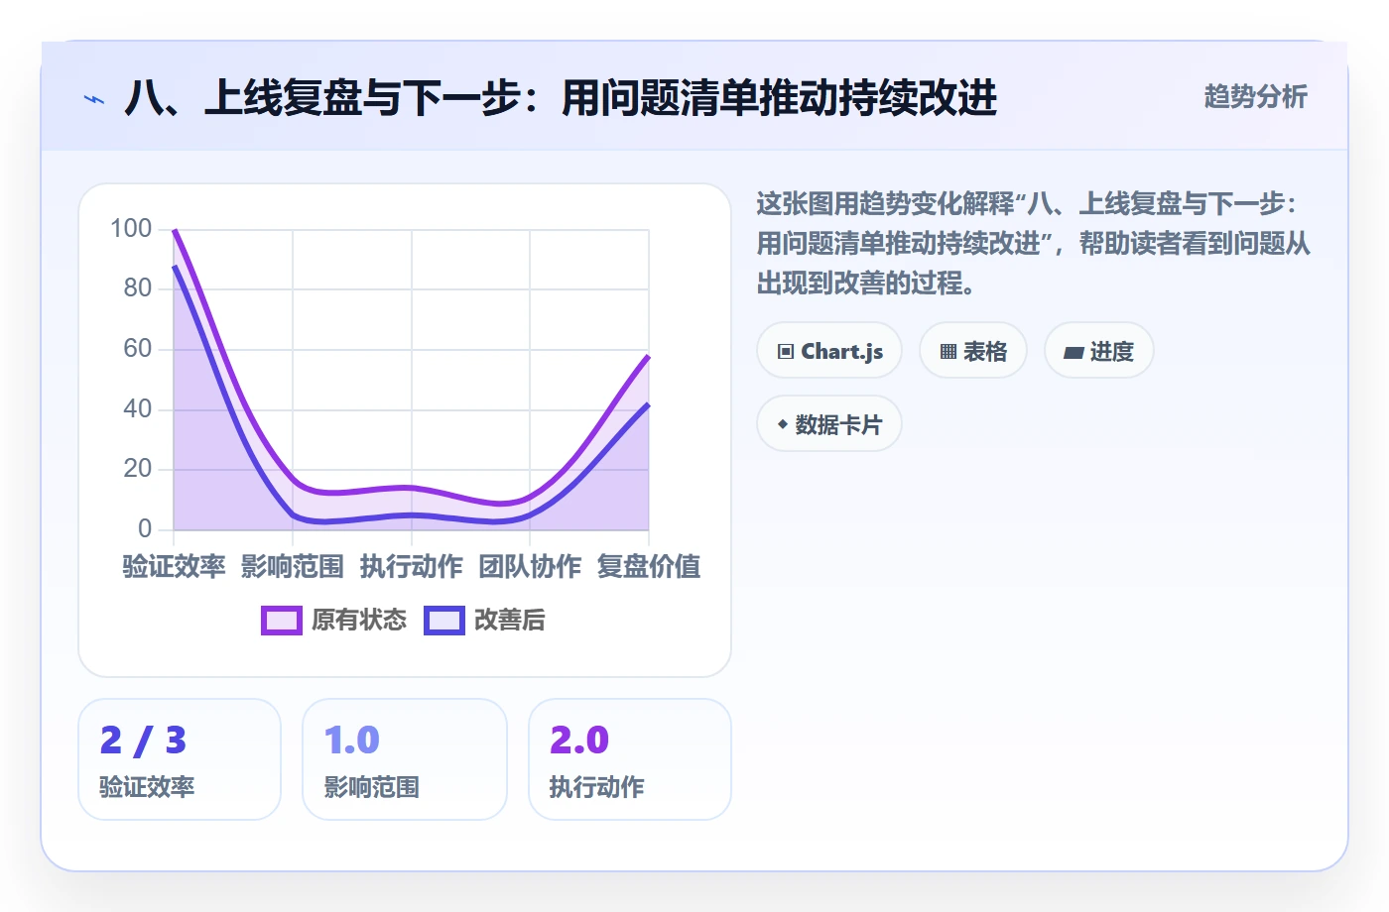This screenshot has width=1389, height=912.
Task: Click the 2.0 执行动作 stat card
Action: point(630,759)
